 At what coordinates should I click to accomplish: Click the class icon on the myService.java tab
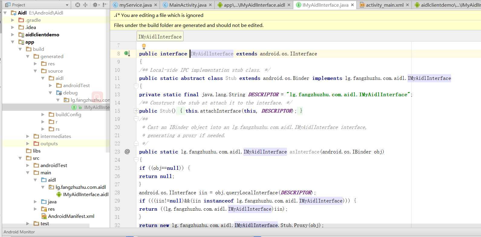pyautogui.click(x=115, y=5)
